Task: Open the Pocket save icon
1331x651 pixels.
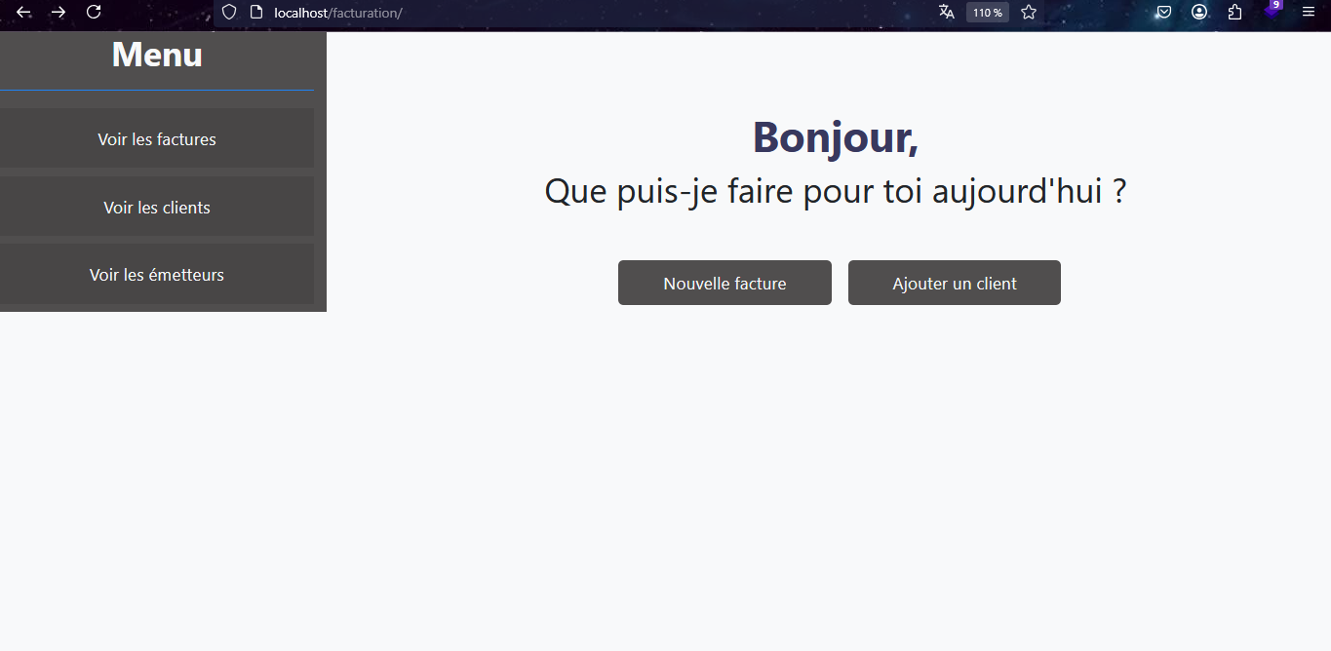Action: tap(1163, 13)
